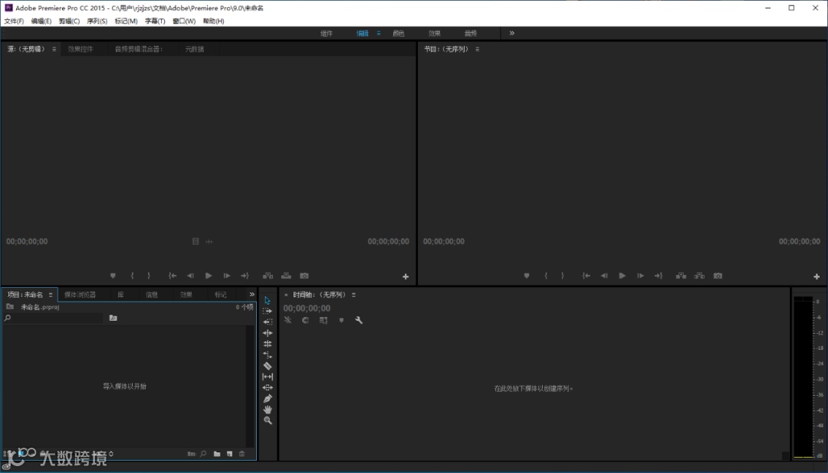Open the 序列(S) menu
Image resolution: width=828 pixels, height=473 pixels.
pyautogui.click(x=97, y=21)
